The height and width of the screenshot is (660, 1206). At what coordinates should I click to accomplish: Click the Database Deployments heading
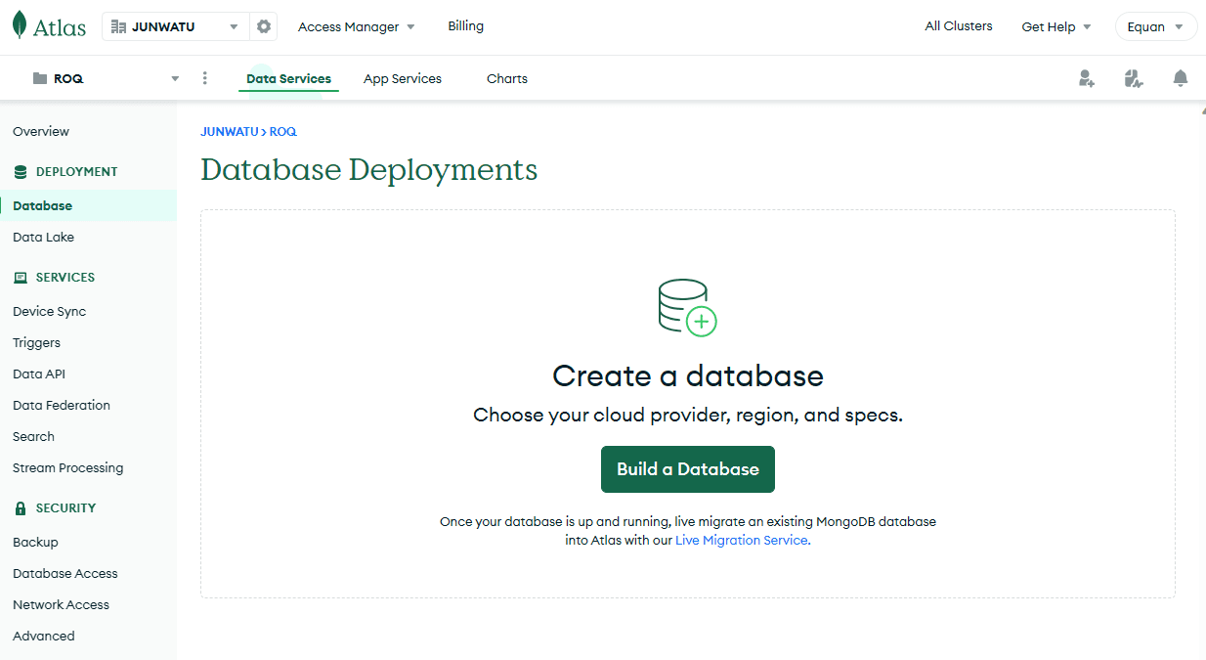369,170
